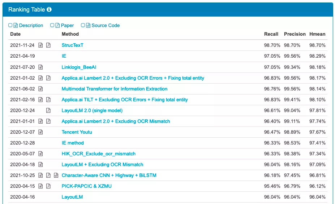Viewport: 335px width, 204px height.
Task: Enable the Paper checkbox
Action: click(x=52, y=25)
